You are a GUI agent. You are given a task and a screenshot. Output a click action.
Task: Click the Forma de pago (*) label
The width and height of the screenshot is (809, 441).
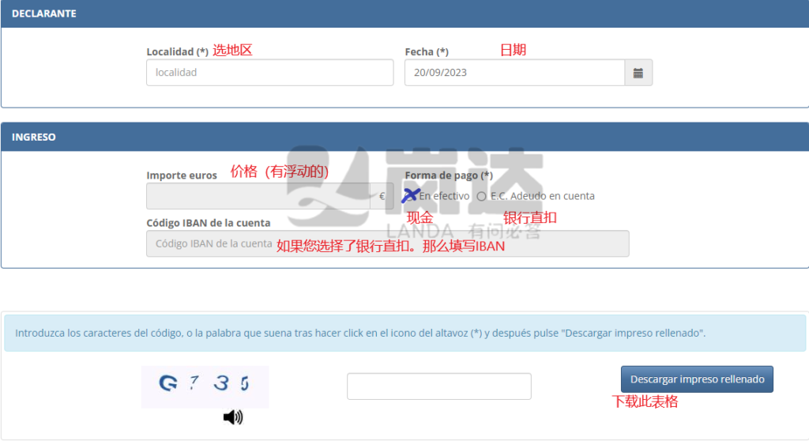pyautogui.click(x=448, y=175)
